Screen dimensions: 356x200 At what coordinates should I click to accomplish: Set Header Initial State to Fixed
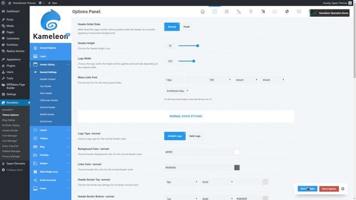(x=186, y=27)
